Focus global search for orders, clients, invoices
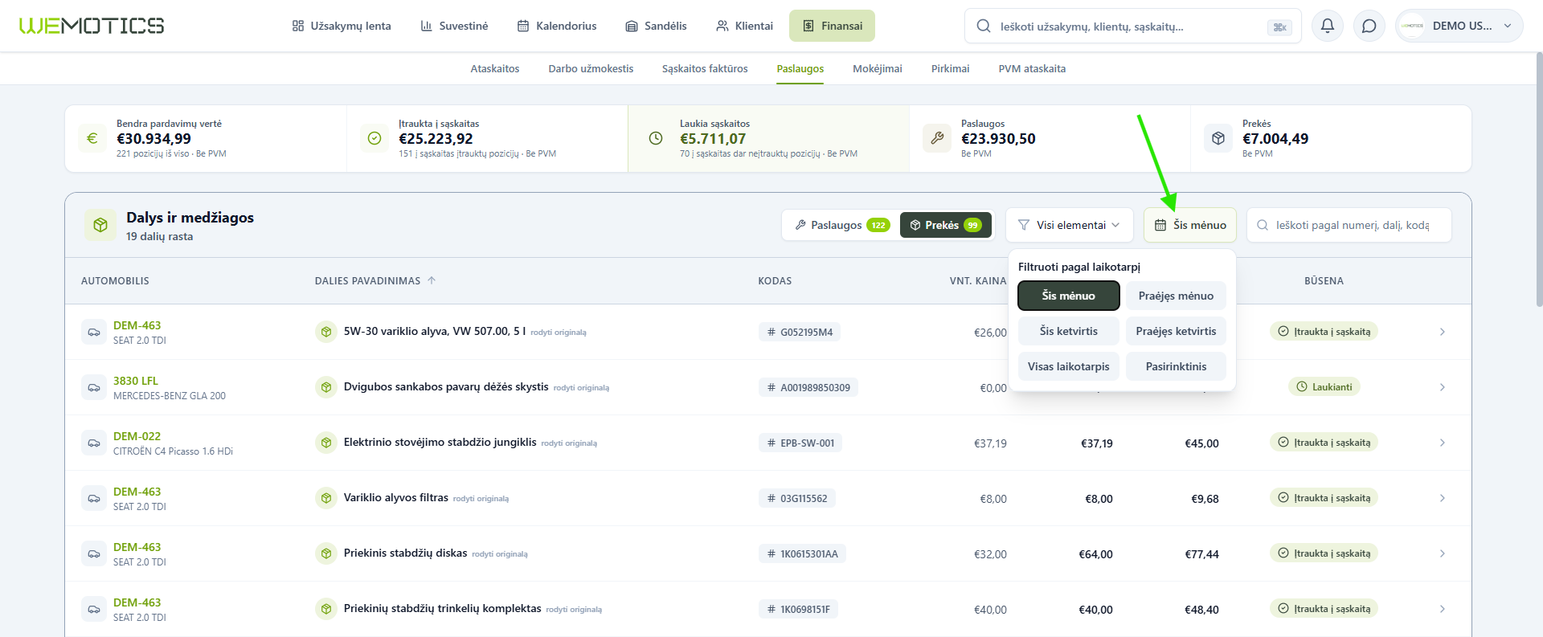Viewport: 1543px width, 637px height. [x=1133, y=26]
